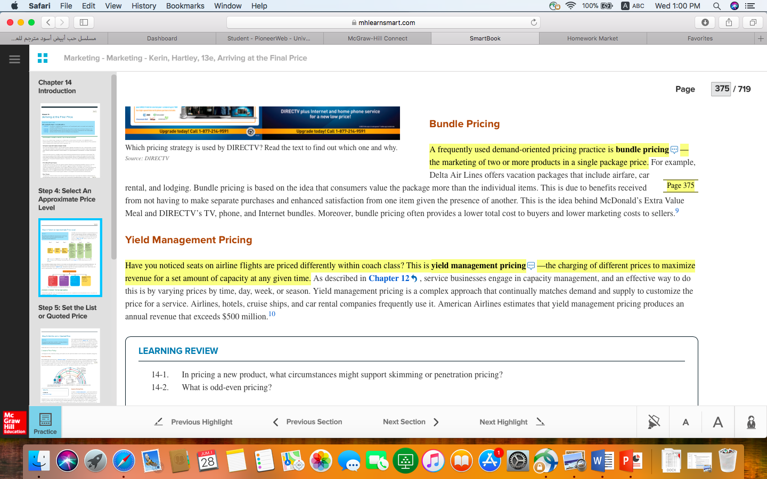767x479 pixels.
Task: Open the Bookmarks menu
Action: click(x=185, y=6)
